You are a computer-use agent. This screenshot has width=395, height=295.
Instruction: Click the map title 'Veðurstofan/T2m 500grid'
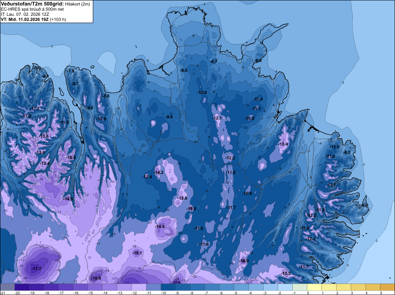32,4
